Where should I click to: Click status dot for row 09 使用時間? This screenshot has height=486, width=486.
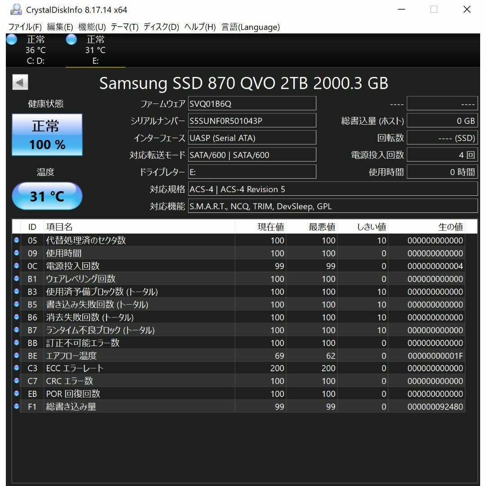[x=17, y=253]
